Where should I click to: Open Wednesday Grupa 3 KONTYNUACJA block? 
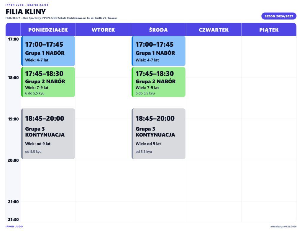pyautogui.click(x=158, y=134)
